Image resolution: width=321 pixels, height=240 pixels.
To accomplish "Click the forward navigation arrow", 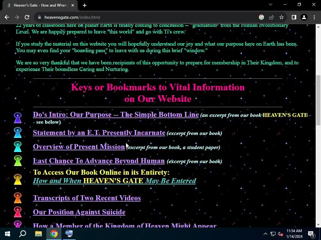I will [x=17, y=17].
